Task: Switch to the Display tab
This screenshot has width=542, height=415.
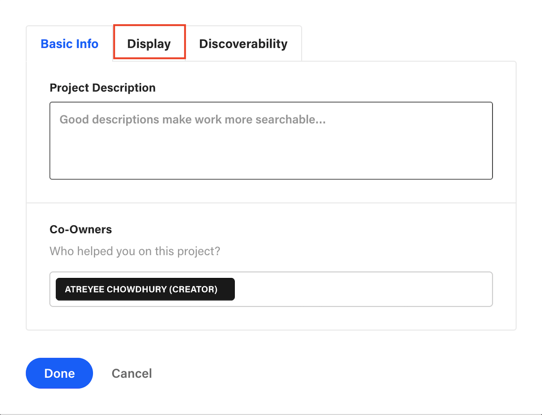Action: tap(149, 44)
